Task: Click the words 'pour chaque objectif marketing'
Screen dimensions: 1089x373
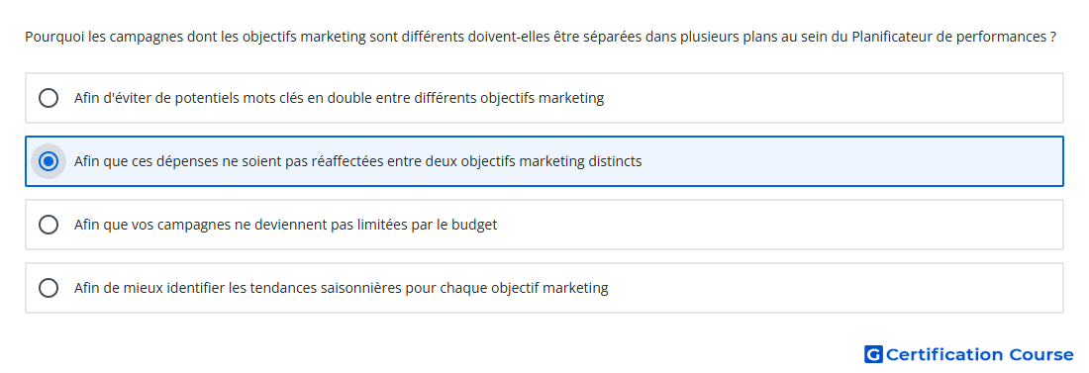Action: [x=506, y=288]
